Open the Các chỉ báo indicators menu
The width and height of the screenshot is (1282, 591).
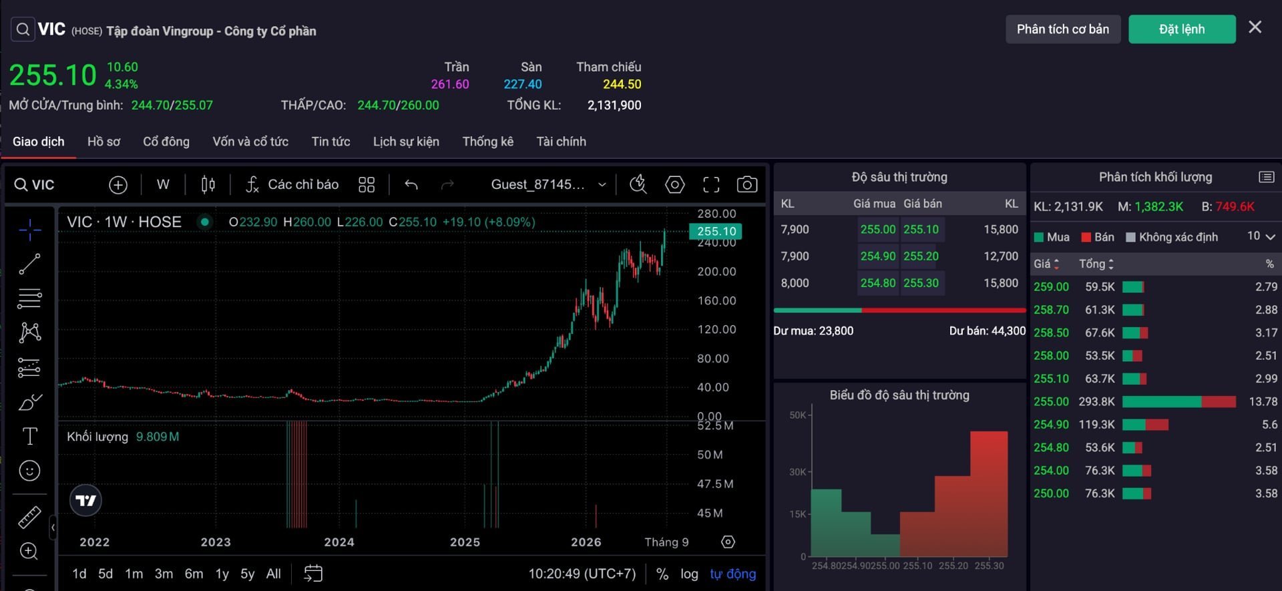tap(292, 185)
